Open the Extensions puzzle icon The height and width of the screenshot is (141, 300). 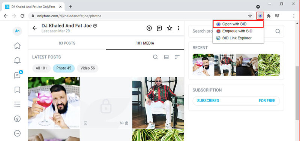pyautogui.click(x=268, y=16)
